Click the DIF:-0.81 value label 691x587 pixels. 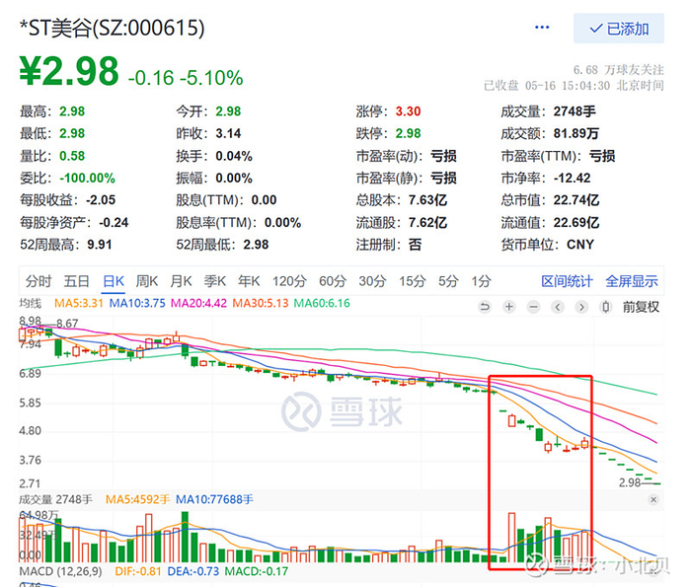(x=138, y=571)
